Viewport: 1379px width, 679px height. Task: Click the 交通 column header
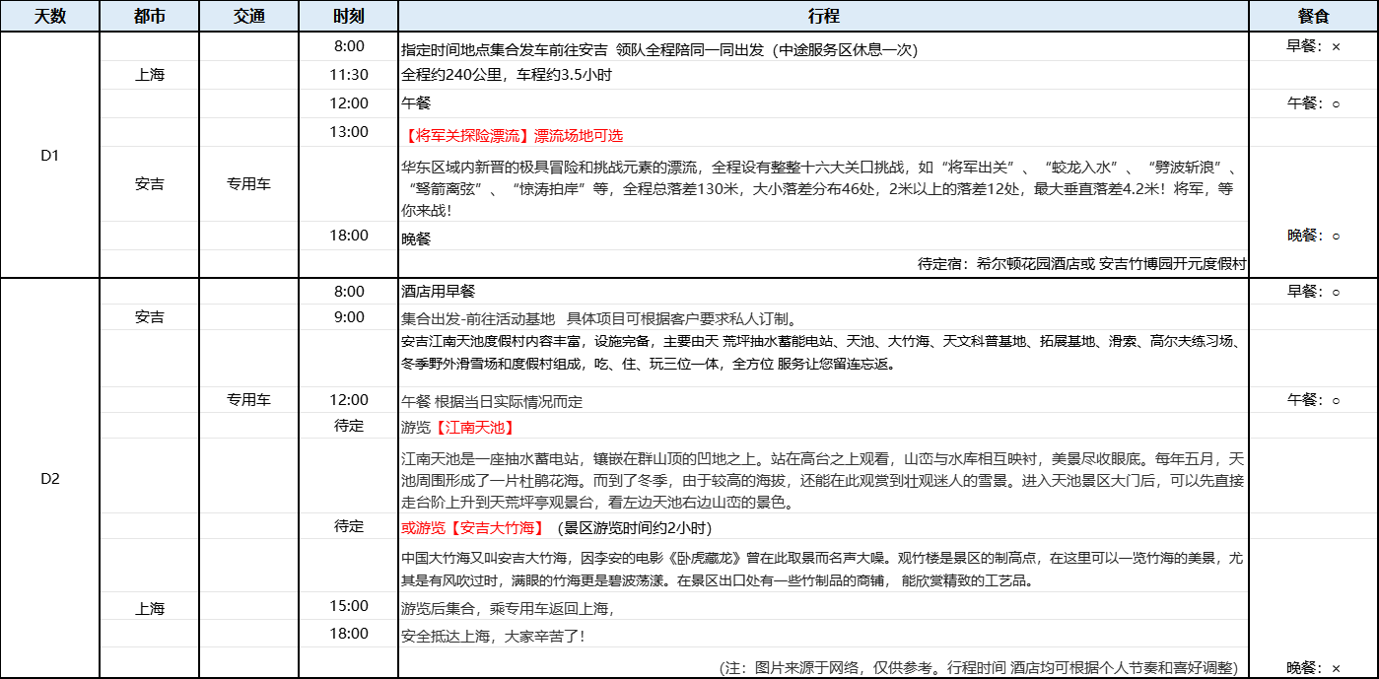[x=249, y=17]
